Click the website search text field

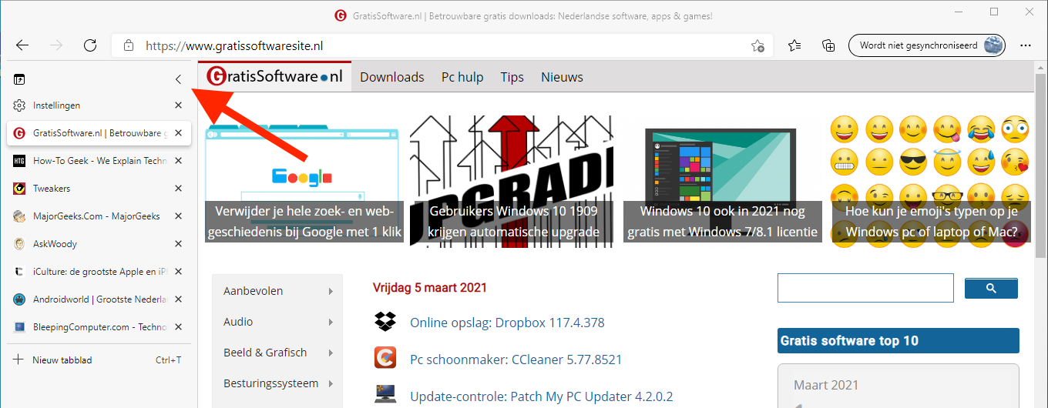(x=865, y=288)
